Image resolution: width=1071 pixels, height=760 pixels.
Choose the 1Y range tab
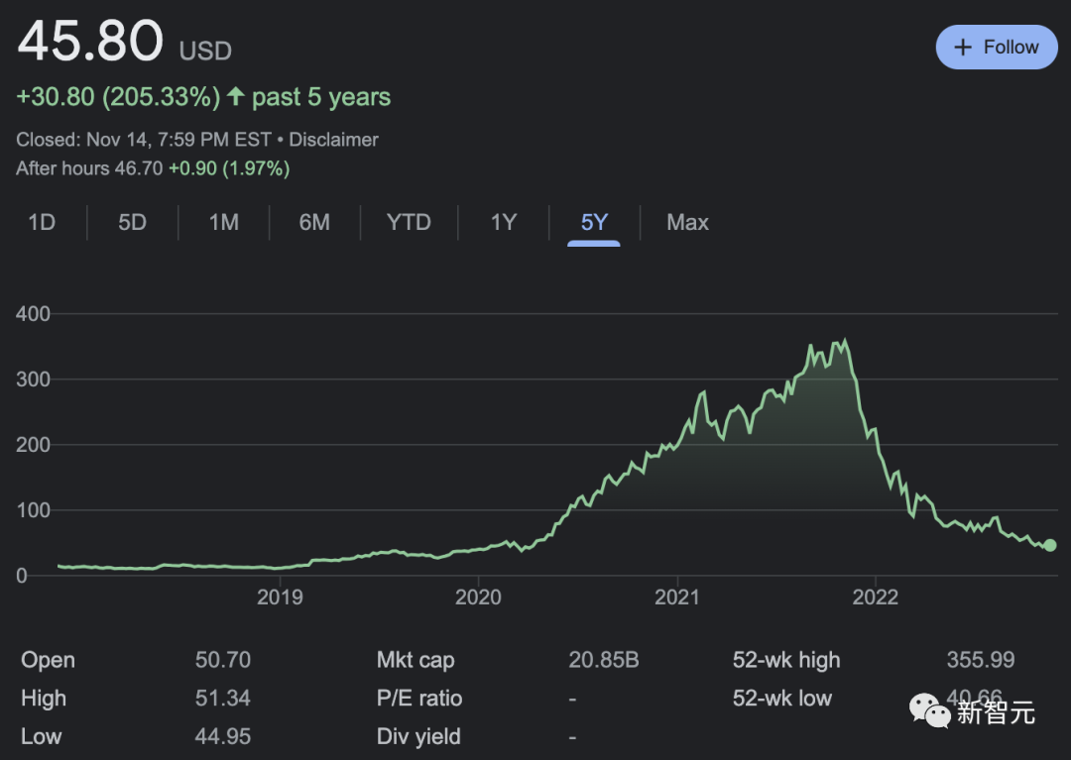pos(504,222)
